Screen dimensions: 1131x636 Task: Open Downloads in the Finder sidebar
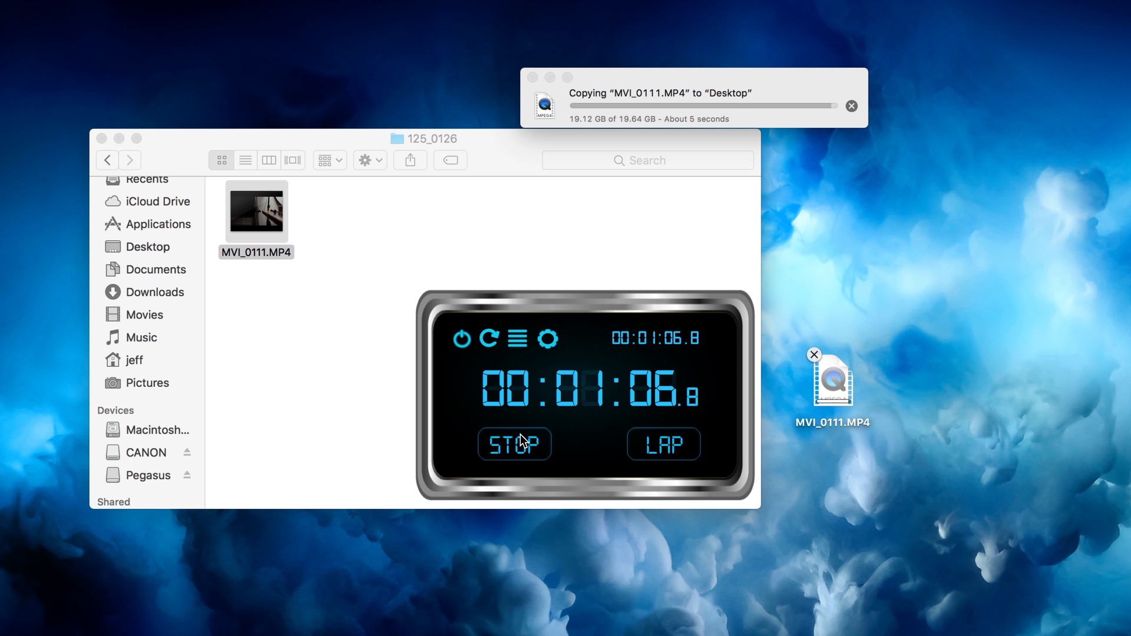coord(154,292)
